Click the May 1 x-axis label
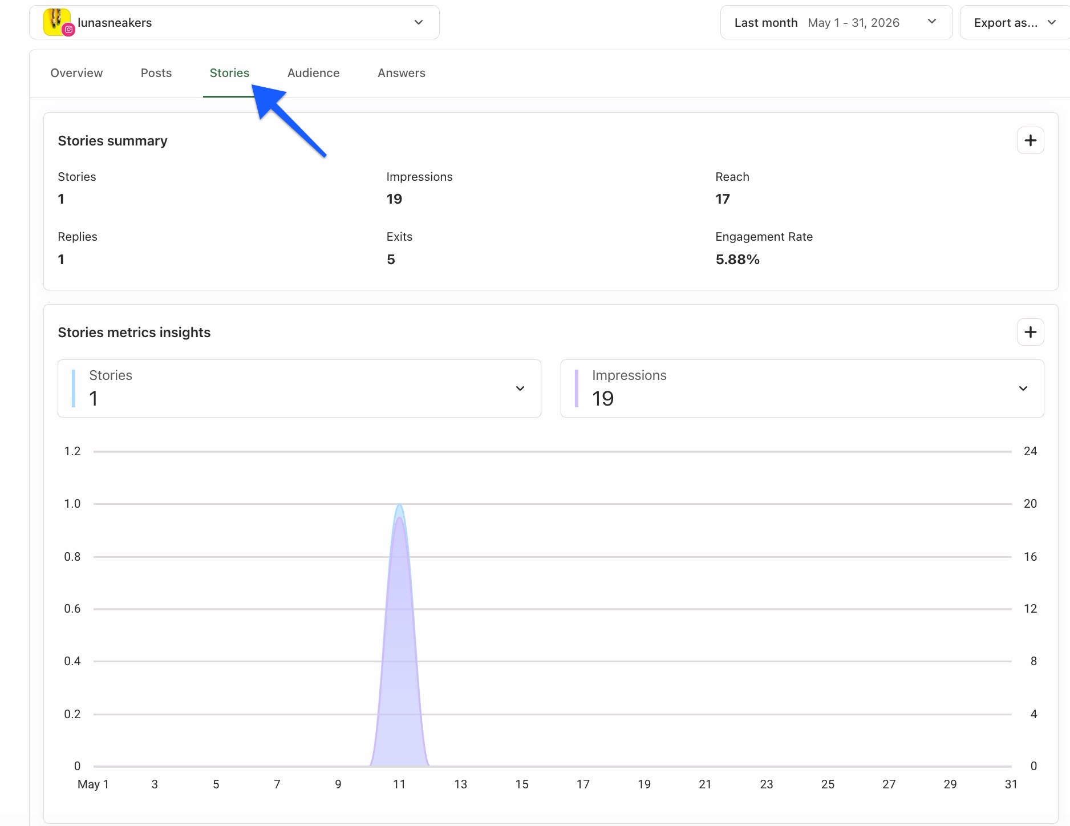This screenshot has width=1070, height=826. [x=93, y=784]
